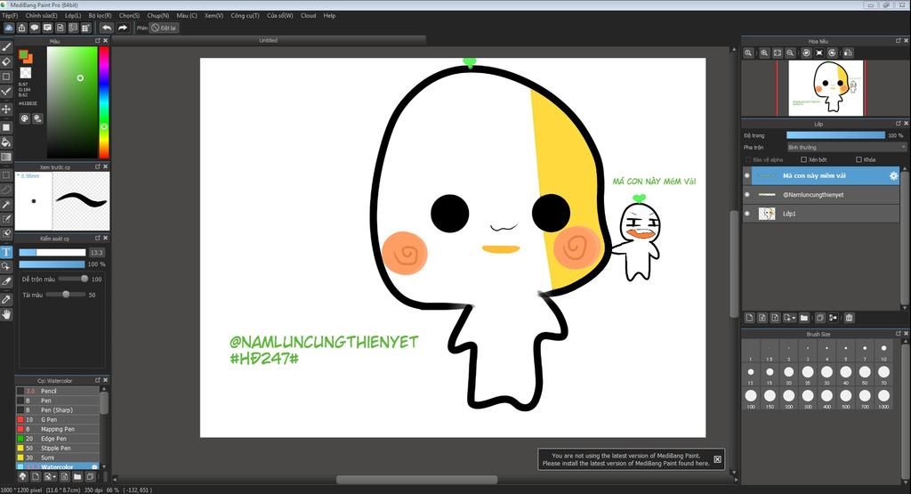911x494 pixels.
Task: Close the Màu color panel
Action: [x=105, y=41]
